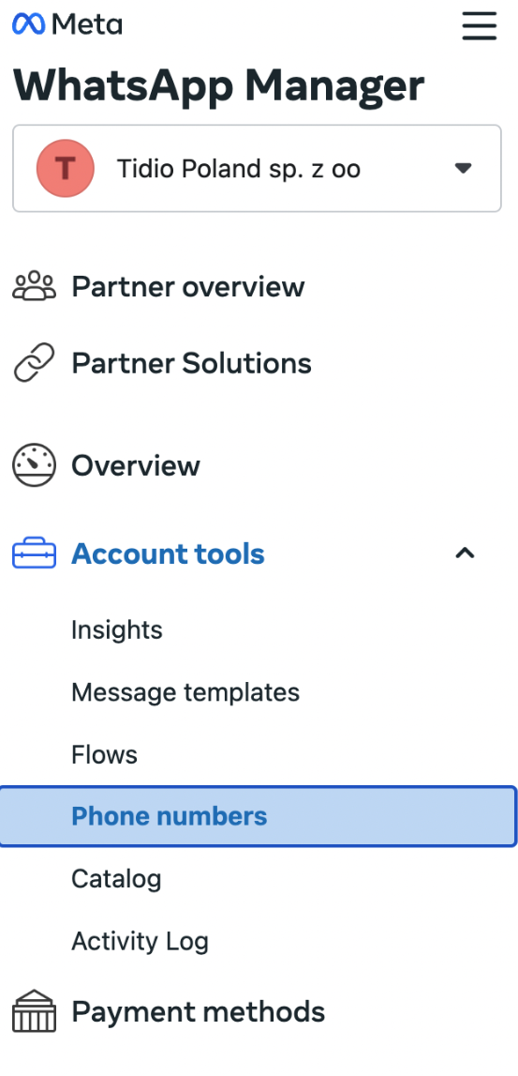Collapse Account tools using the chevron

point(466,553)
